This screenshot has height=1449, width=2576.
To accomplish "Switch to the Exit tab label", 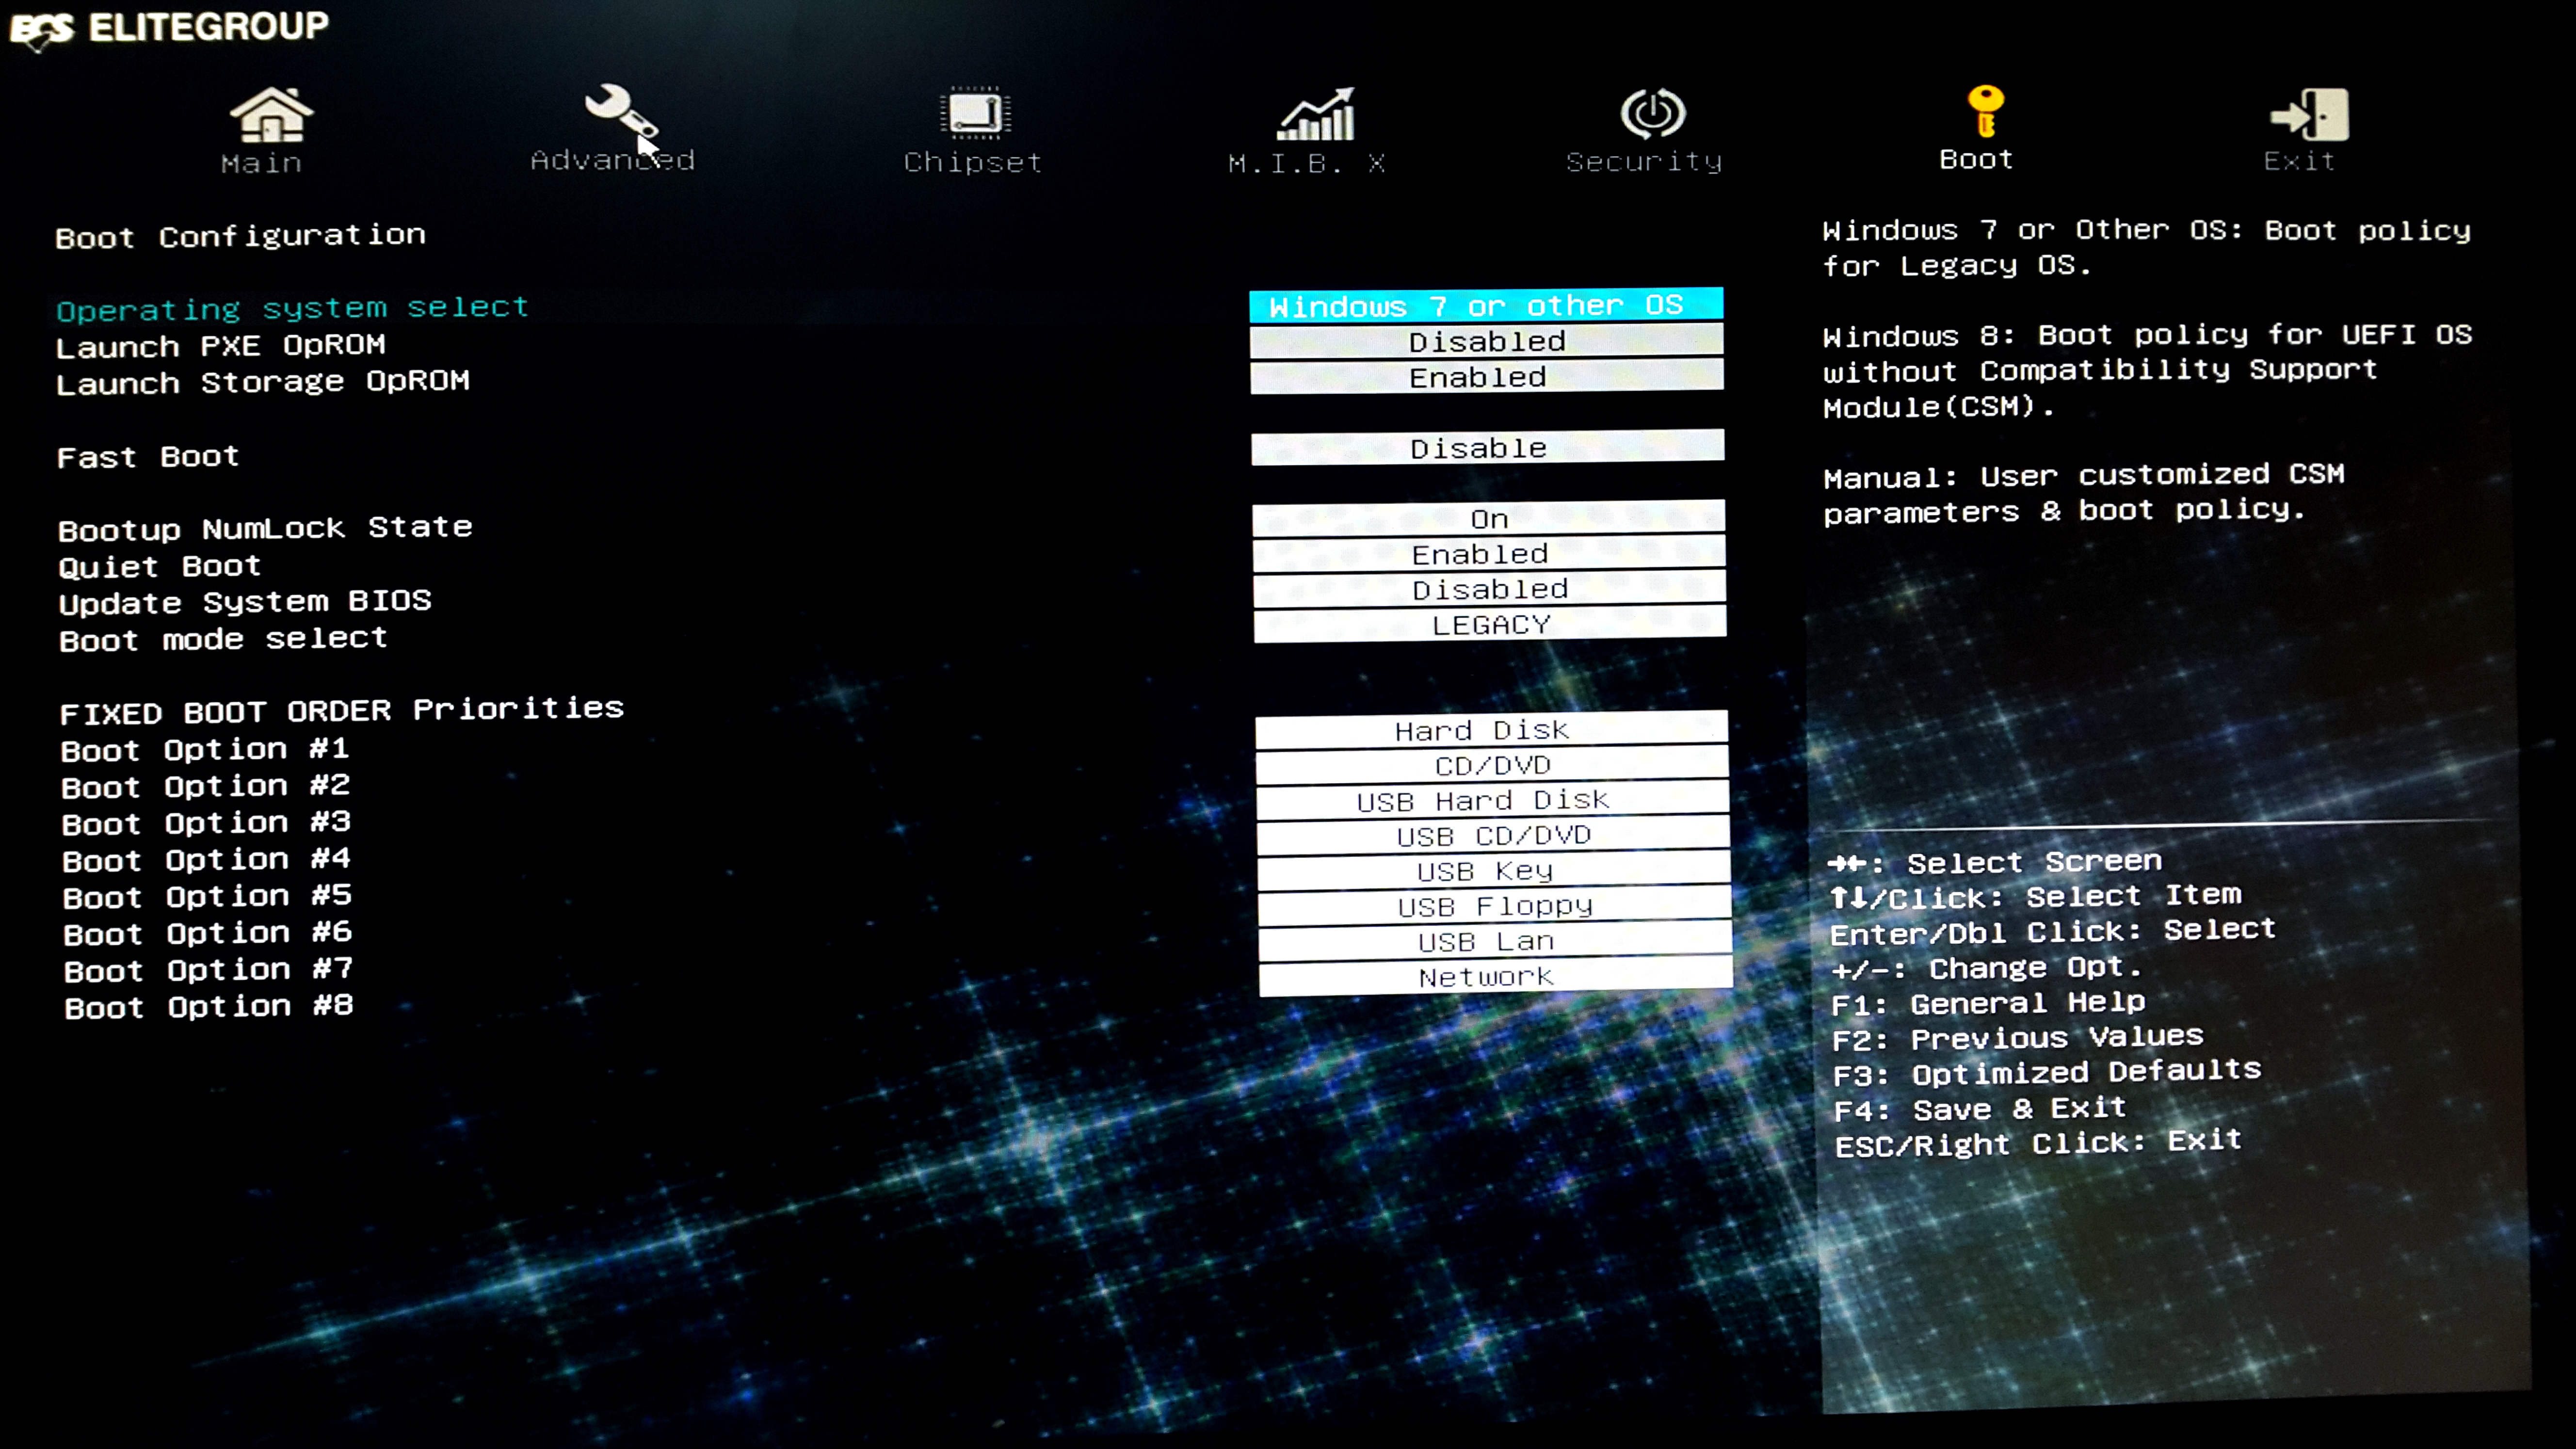I will pos(2299,161).
